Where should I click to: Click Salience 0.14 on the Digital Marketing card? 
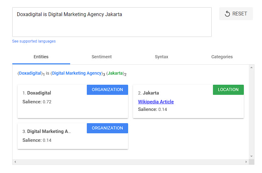point(37,140)
